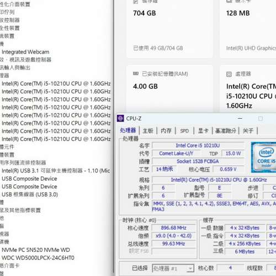Open the 关于 tab in CPU-Z
This screenshot has width=276, height=276.
[248, 131]
